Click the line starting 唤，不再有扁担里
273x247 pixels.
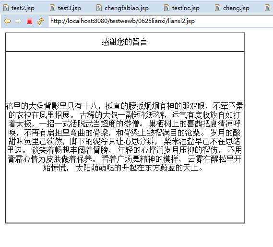[x=124, y=133]
